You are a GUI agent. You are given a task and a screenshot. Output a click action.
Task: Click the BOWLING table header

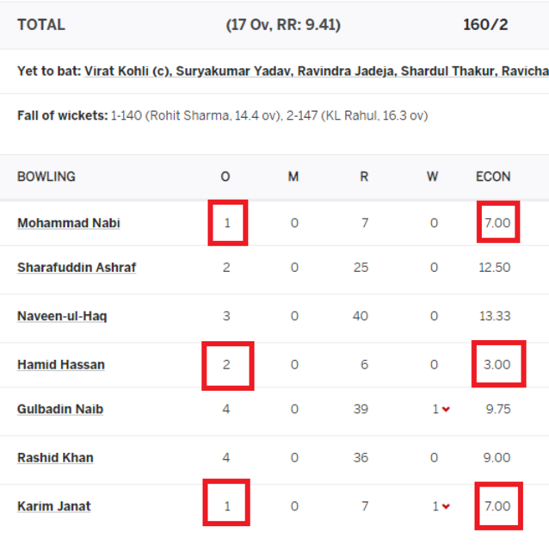(x=46, y=176)
